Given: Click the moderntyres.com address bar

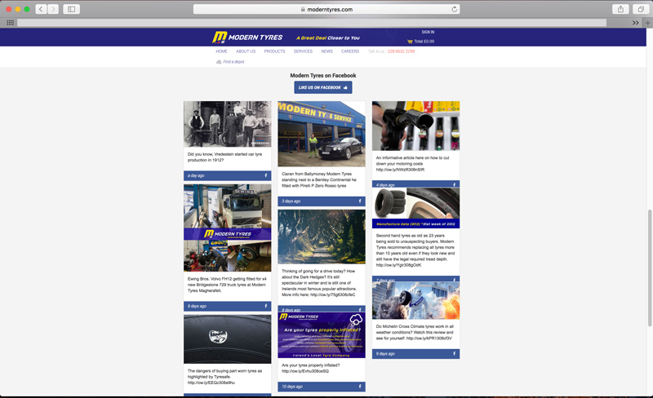Looking at the screenshot, I should click(x=326, y=9).
